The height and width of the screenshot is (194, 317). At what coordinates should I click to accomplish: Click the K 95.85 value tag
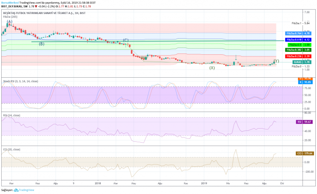(305, 82)
